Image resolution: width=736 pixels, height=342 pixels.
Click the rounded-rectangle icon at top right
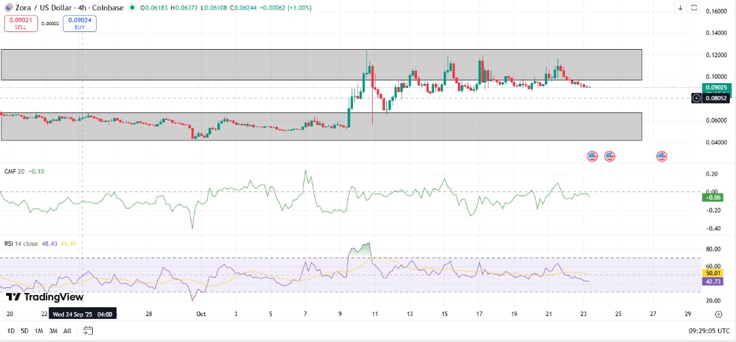point(694,8)
